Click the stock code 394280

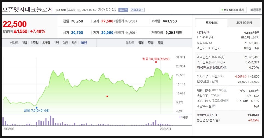pyautogui.click(x=60, y=10)
